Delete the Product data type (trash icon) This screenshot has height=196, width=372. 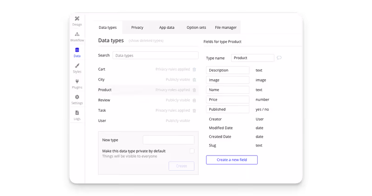pos(194,90)
